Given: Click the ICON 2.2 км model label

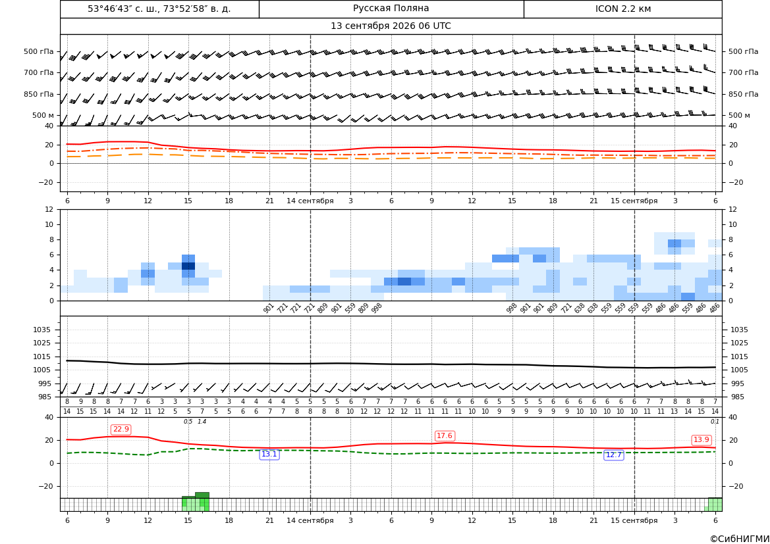Looking at the screenshot, I should (622, 9).
